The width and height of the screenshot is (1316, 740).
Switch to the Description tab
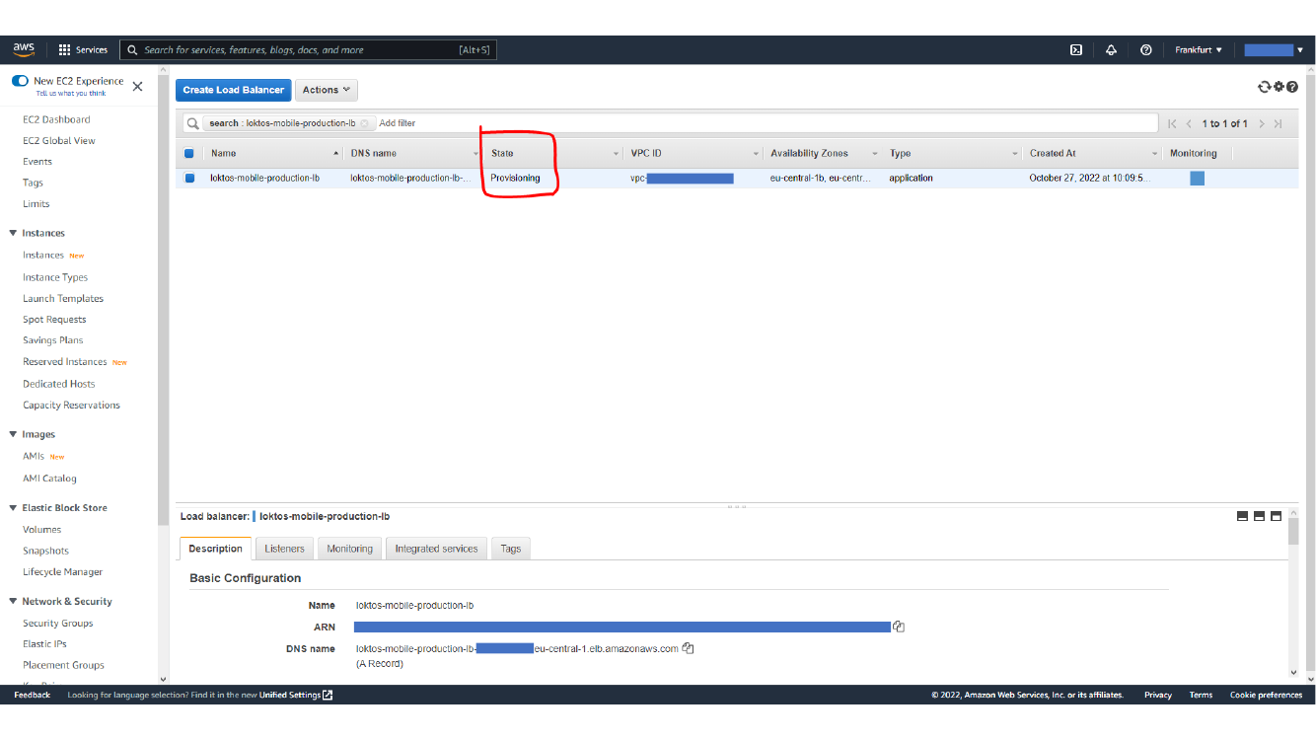point(215,549)
